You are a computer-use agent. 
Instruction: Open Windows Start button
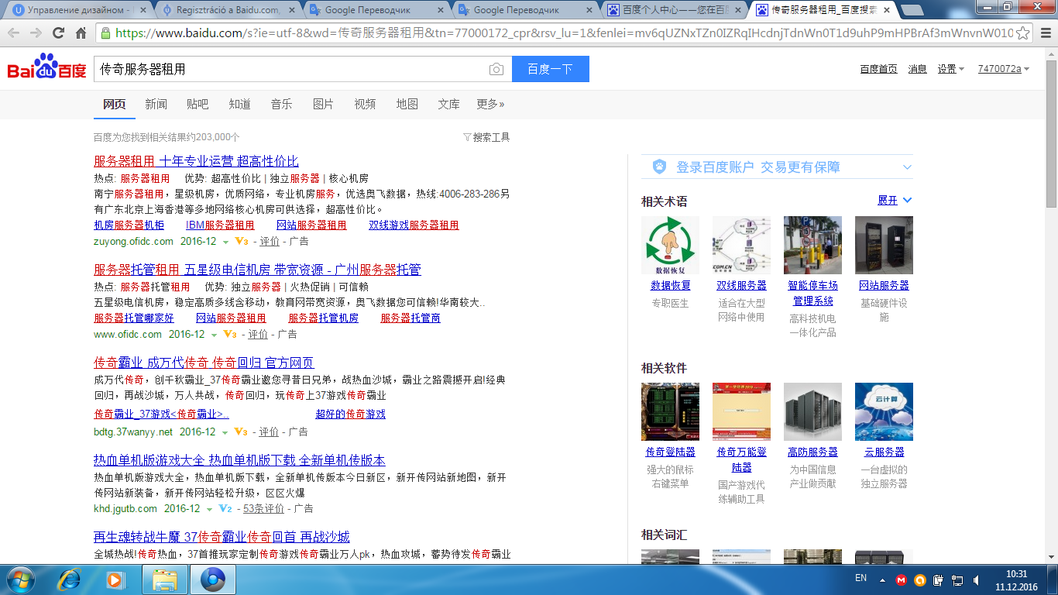pyautogui.click(x=20, y=580)
